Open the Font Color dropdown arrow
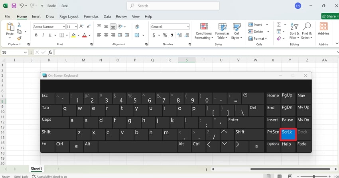Screen dimensions: 339x178 tap(89, 35)
